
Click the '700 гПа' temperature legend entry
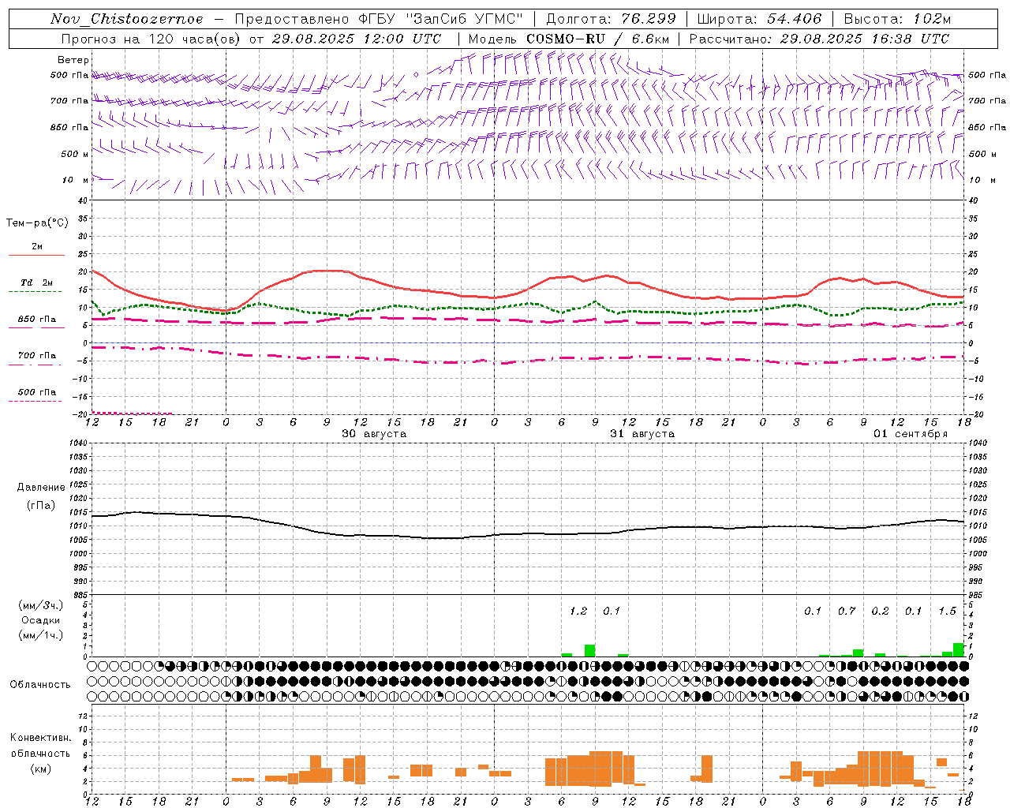point(36,356)
